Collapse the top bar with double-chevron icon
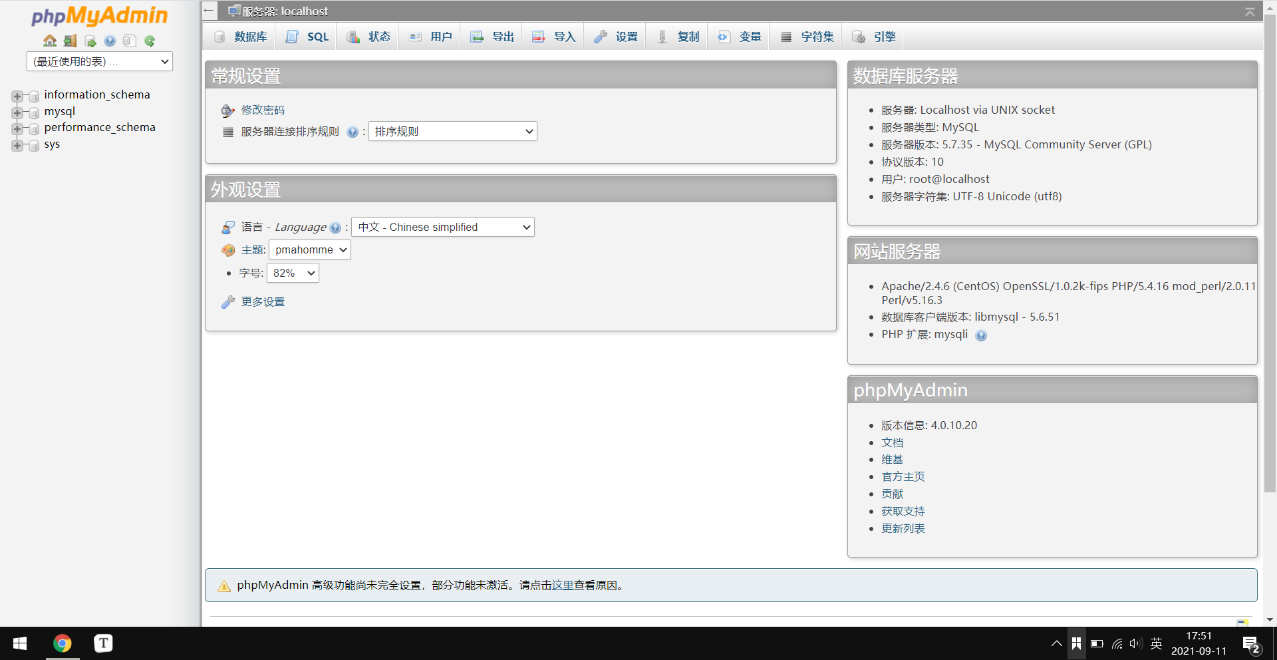 (1250, 11)
